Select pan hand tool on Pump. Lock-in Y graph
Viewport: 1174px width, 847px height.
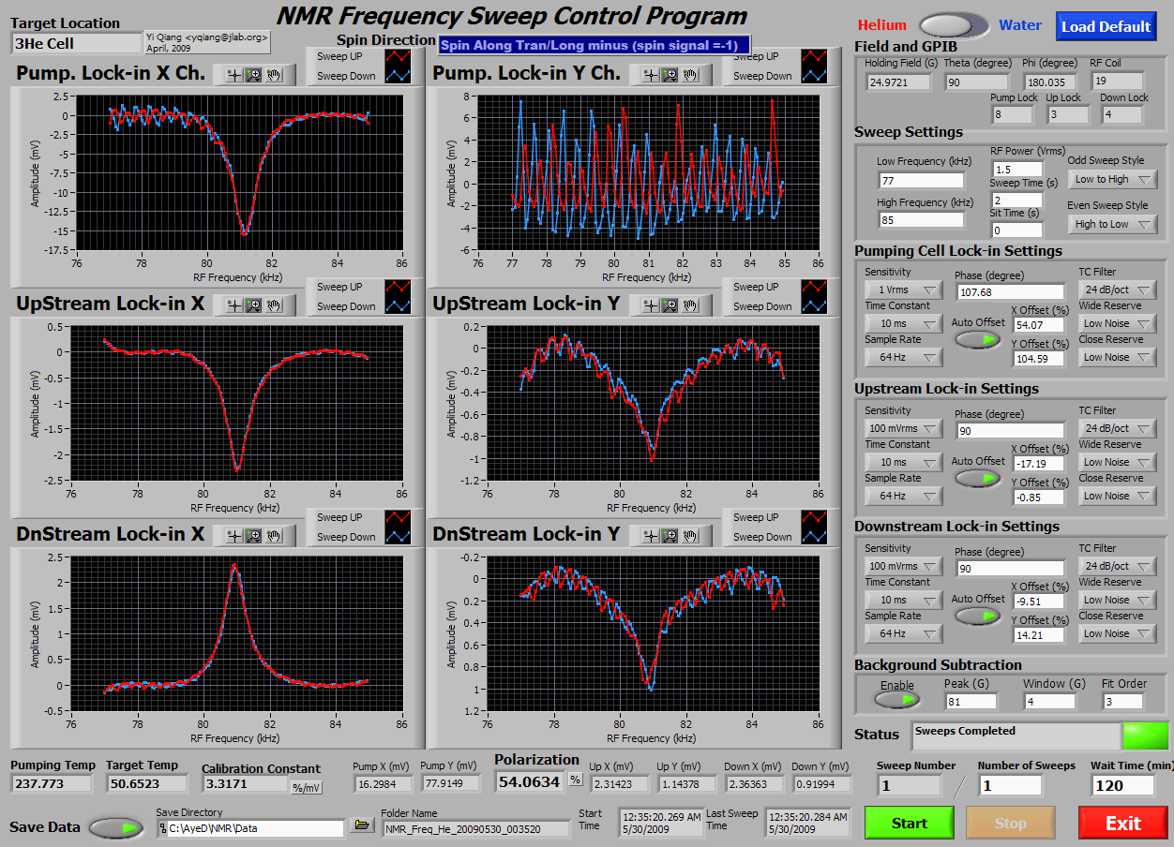coord(691,75)
